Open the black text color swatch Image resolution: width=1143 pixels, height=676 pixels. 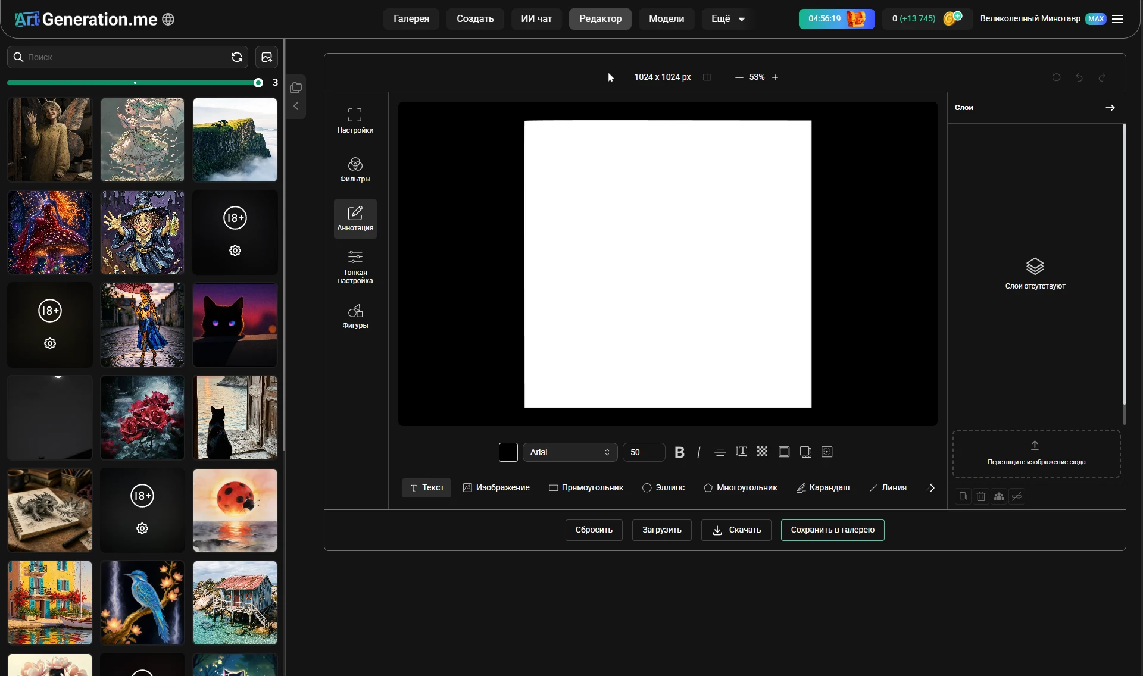click(508, 452)
